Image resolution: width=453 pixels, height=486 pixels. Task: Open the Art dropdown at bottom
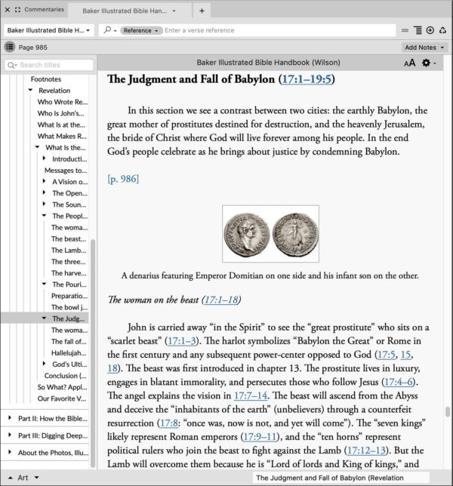coord(36,478)
